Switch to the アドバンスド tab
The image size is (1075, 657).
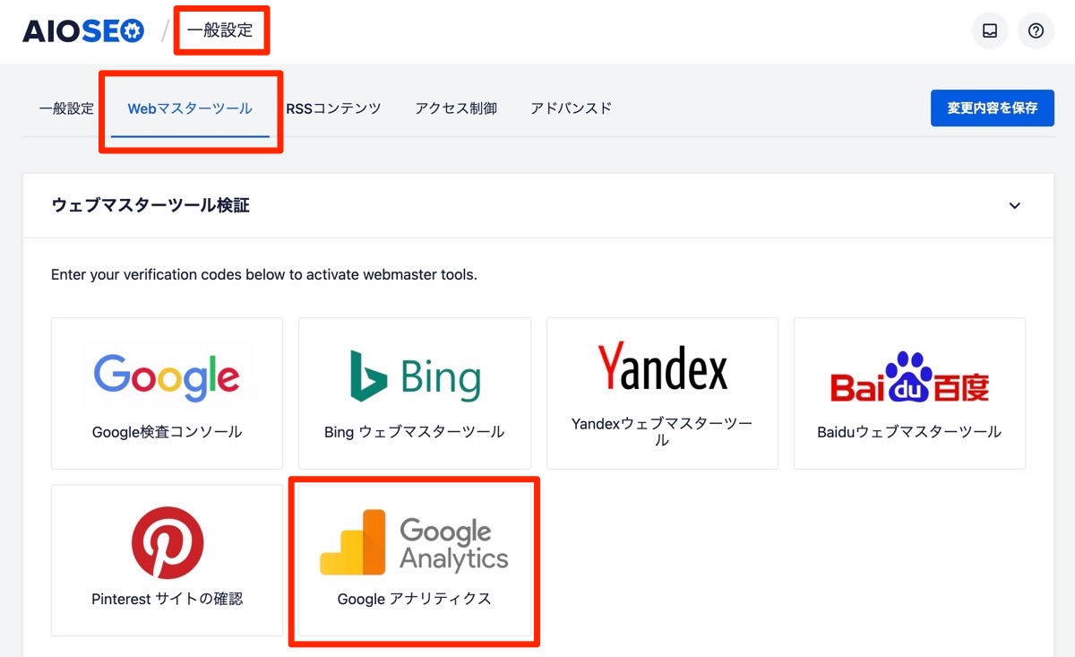coord(572,108)
